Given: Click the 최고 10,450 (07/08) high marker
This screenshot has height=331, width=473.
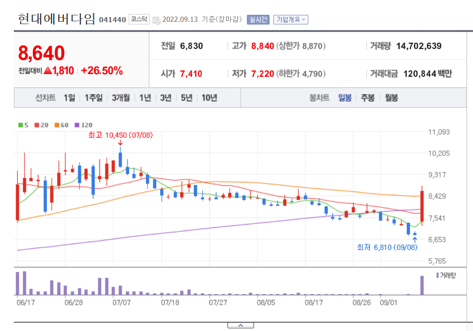Looking at the screenshot, I should (121, 135).
